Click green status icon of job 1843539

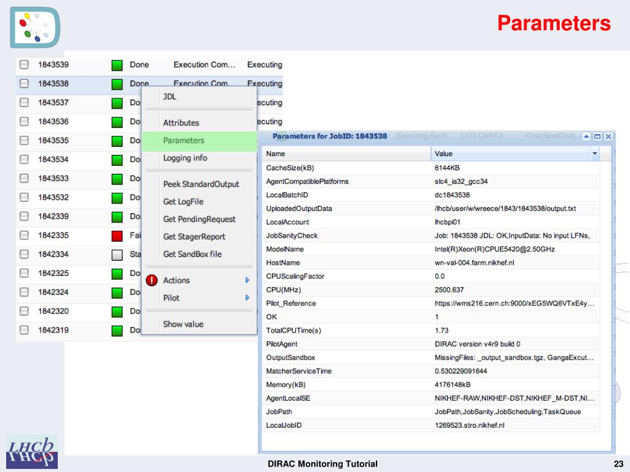[x=117, y=65]
